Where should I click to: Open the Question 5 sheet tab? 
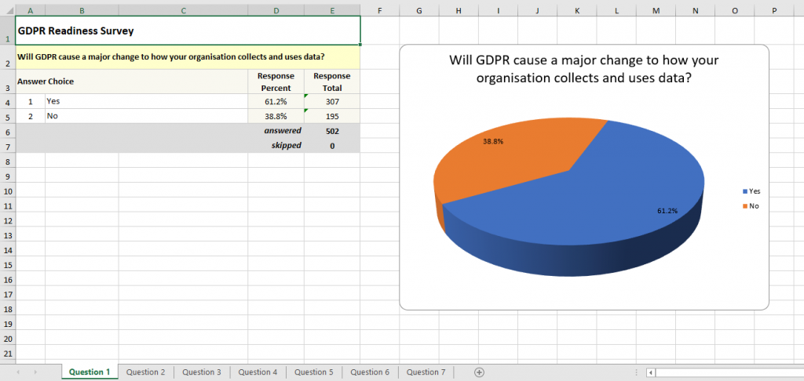coord(314,372)
